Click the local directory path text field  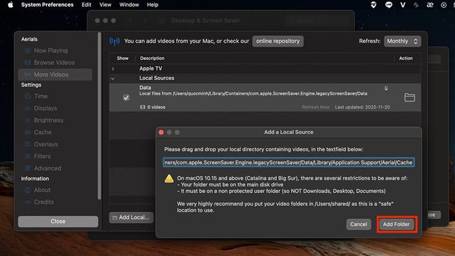[x=289, y=162]
